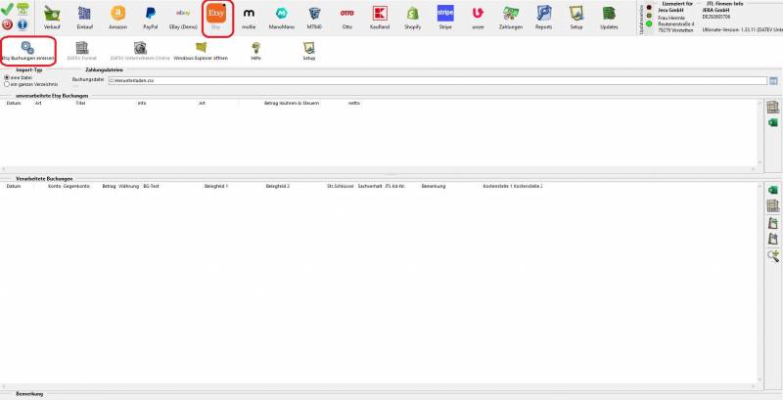Screen dimensions: 783x400
Task: Open the Reports module
Action: 543,18
